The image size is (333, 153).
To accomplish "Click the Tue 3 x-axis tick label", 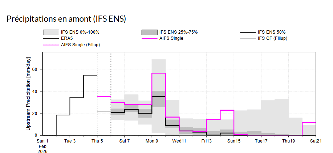I will point(70,141).
